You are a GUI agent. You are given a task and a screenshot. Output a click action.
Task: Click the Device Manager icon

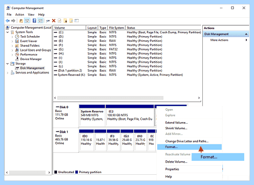[17, 59]
